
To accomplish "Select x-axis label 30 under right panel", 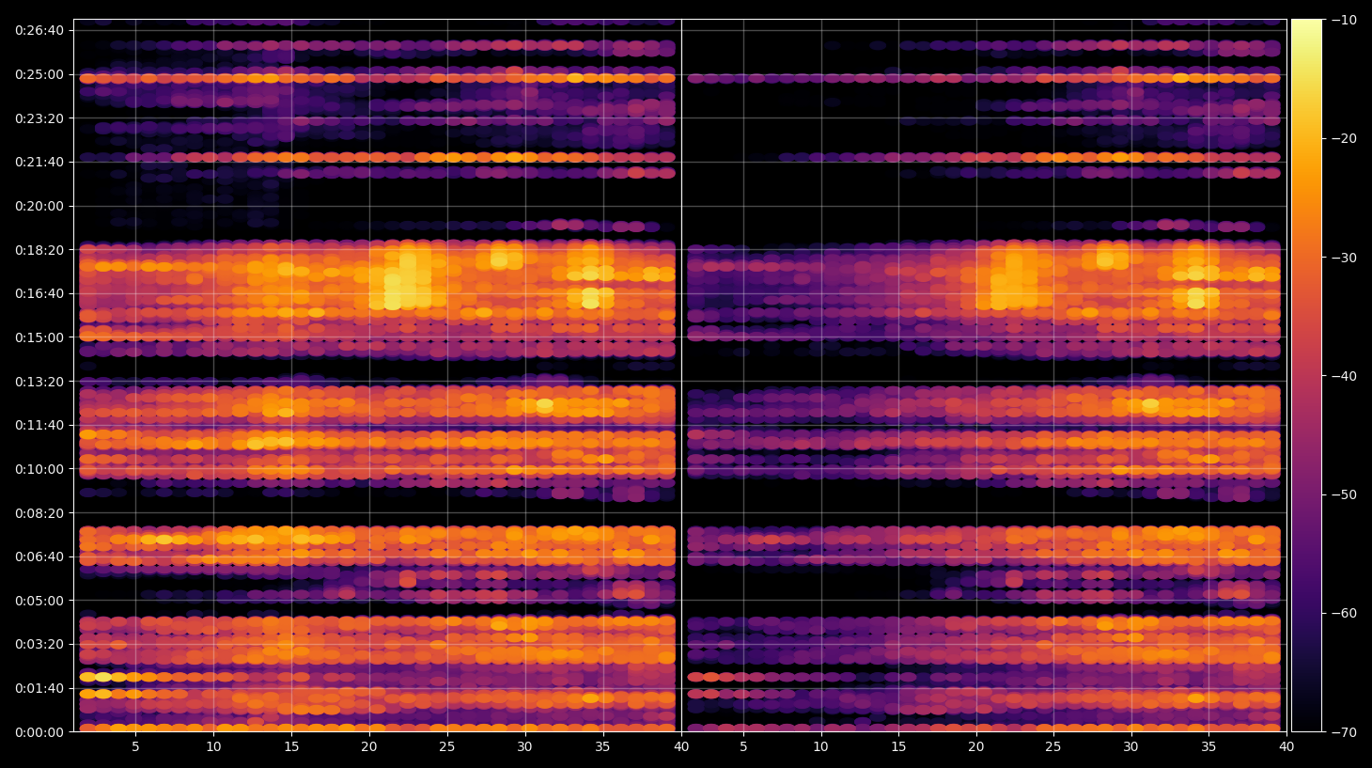I will point(1131,747).
